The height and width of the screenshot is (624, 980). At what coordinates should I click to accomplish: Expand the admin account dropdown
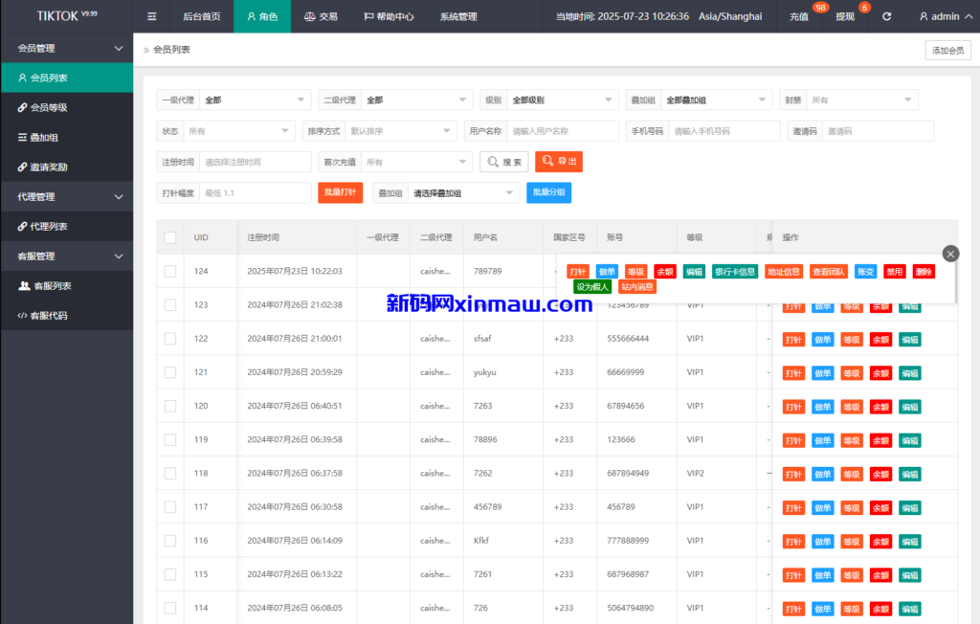point(945,16)
